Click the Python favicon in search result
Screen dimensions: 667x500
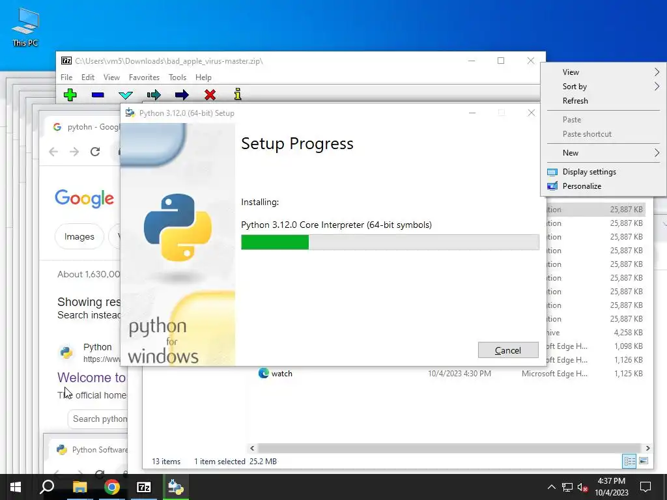click(66, 352)
